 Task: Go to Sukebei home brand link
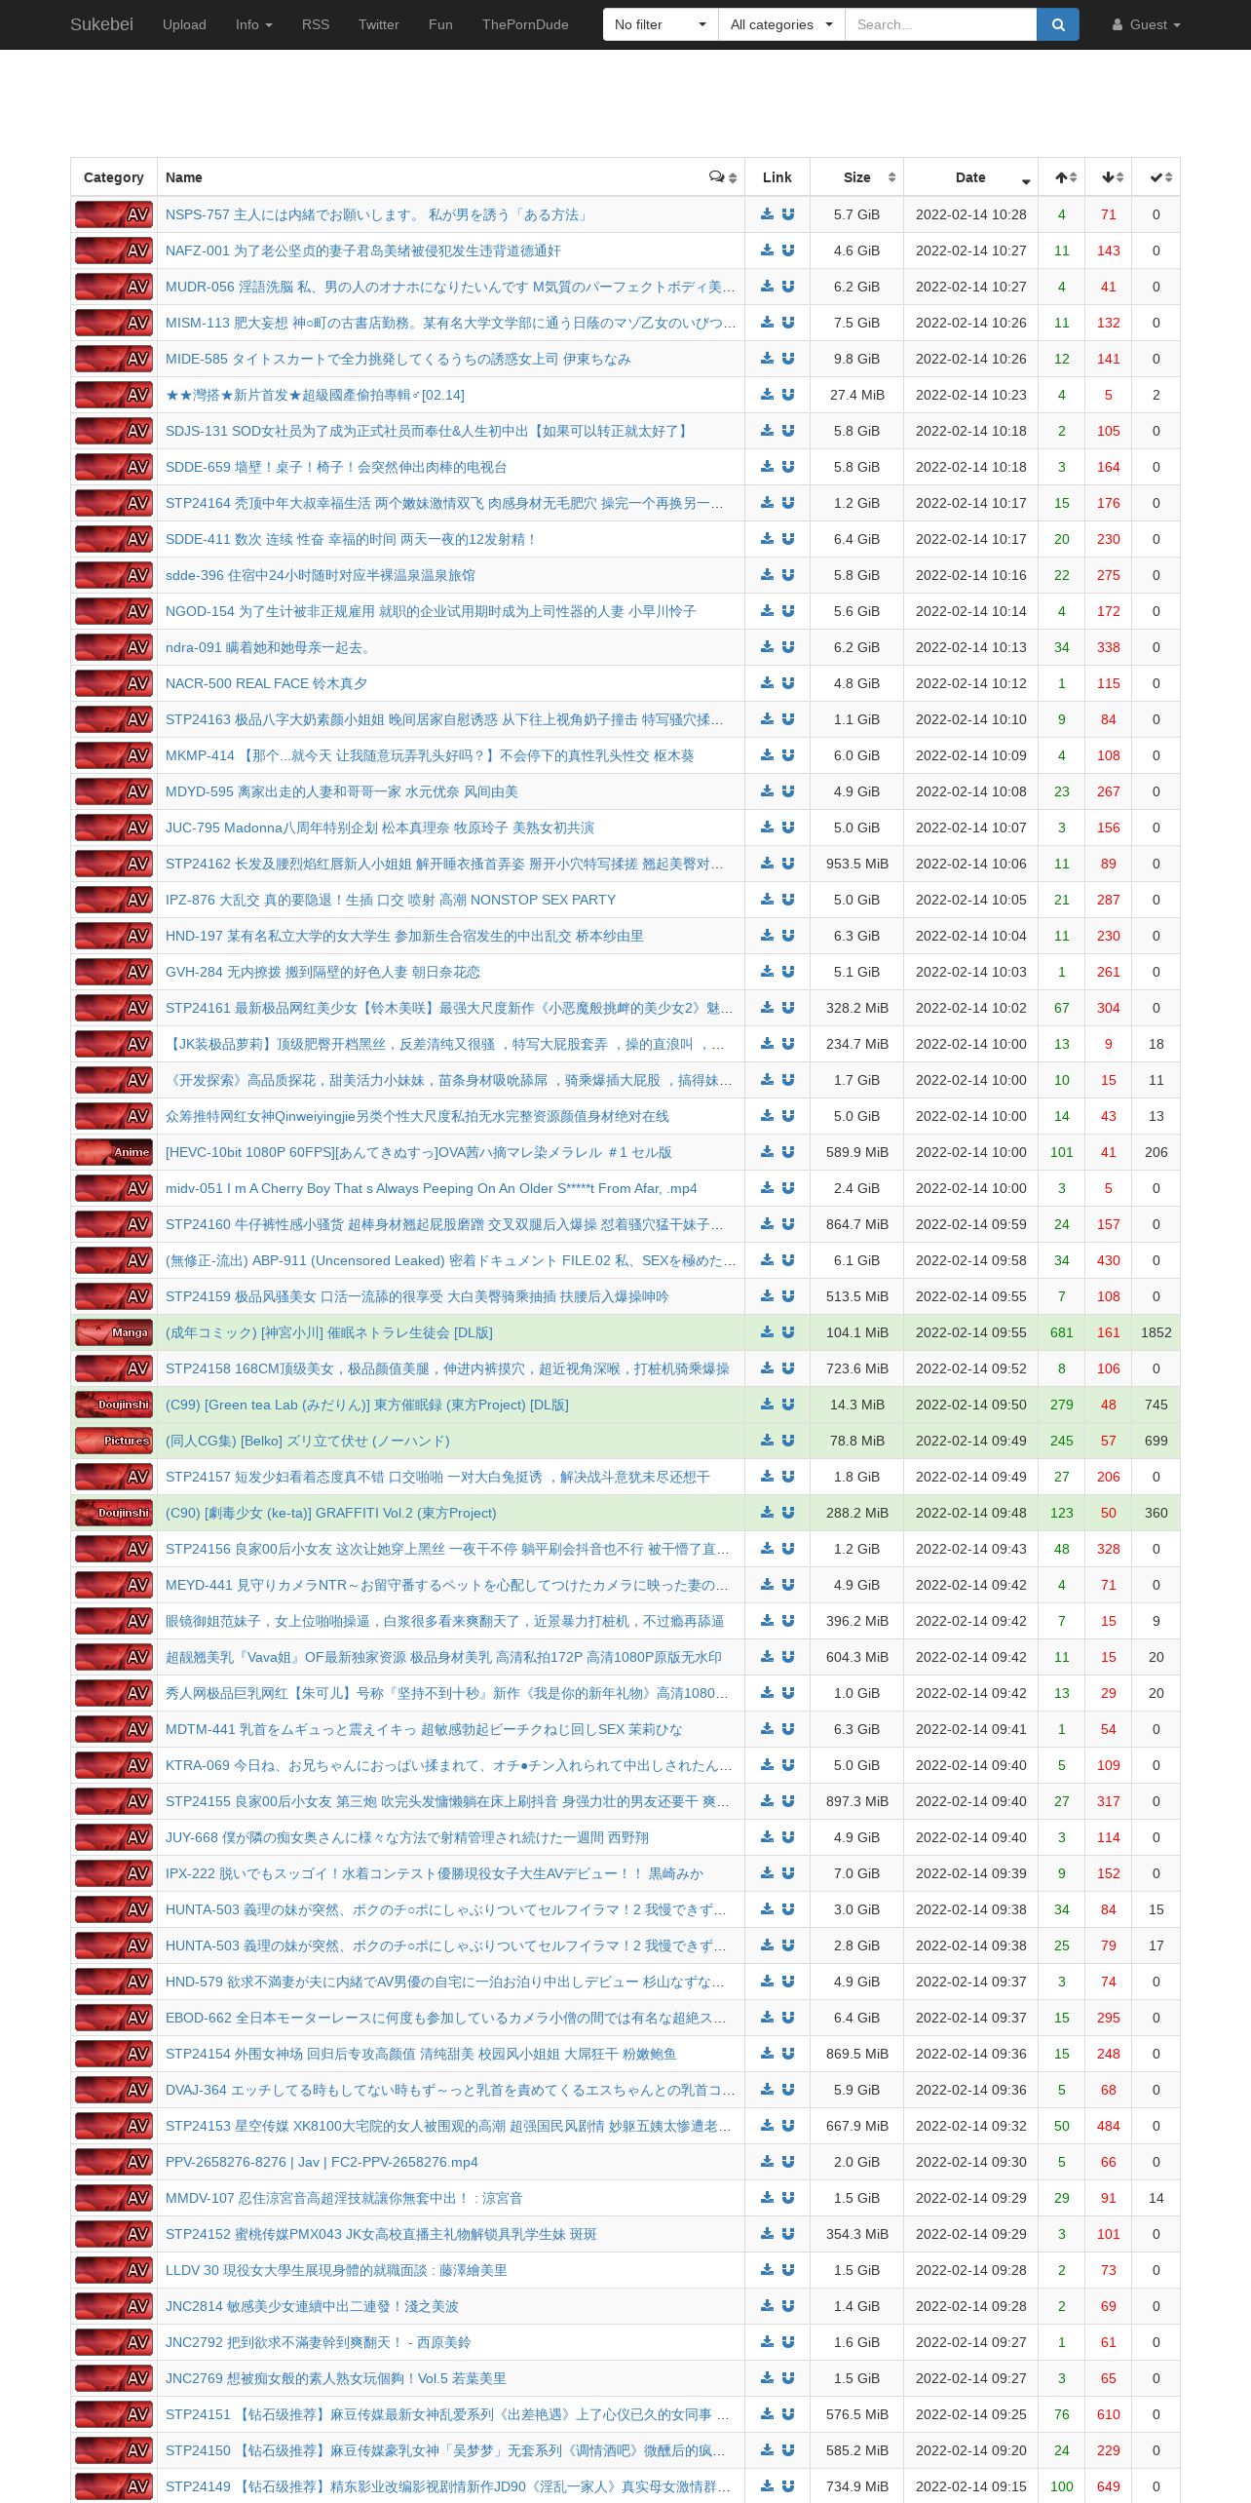[x=101, y=24]
